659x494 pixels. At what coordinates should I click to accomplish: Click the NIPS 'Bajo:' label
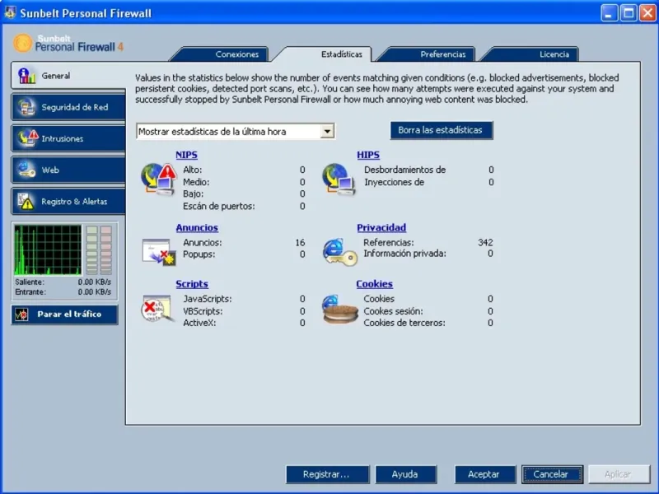click(x=194, y=194)
